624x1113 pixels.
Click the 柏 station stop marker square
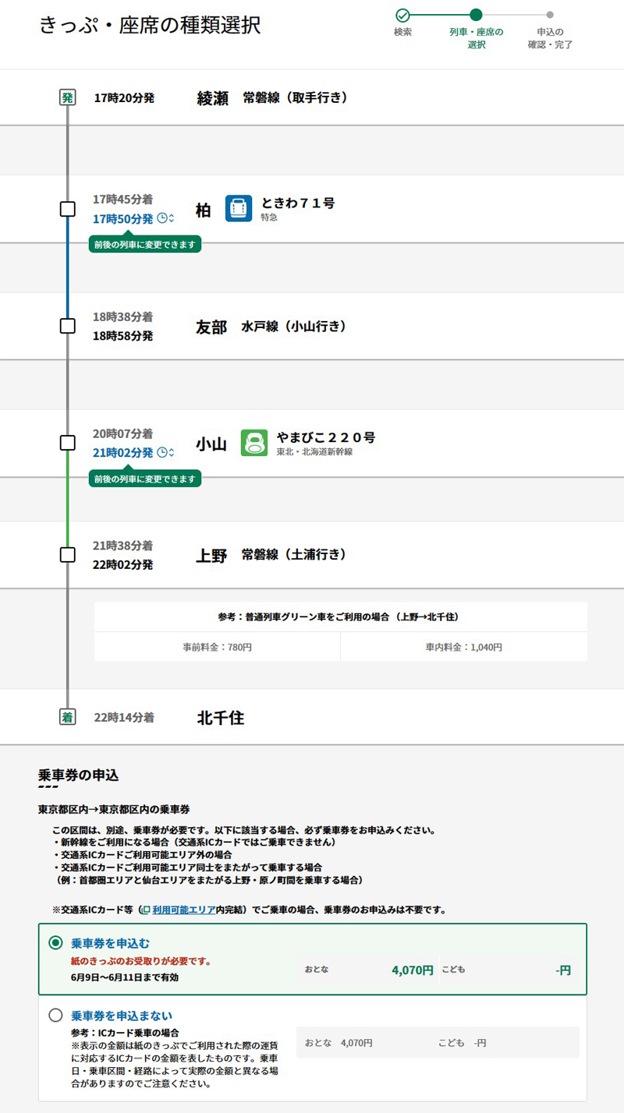[x=68, y=209]
